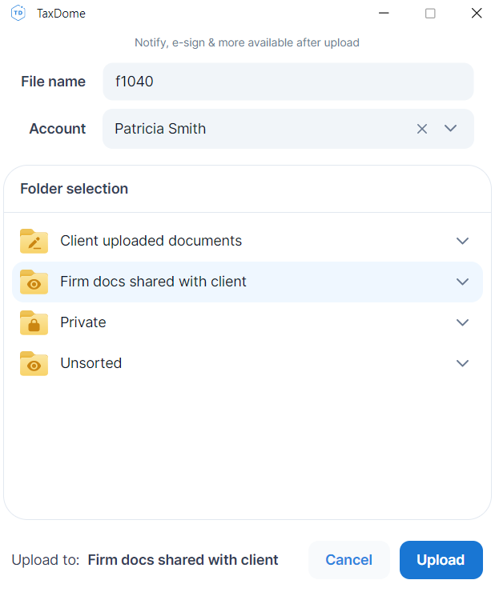495x592 pixels.
Task: Expand the Unsorted folder chevron
Action: tap(462, 363)
